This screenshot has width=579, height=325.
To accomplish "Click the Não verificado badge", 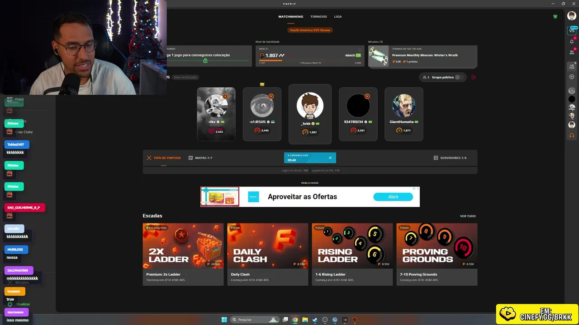I will tap(185, 77).
